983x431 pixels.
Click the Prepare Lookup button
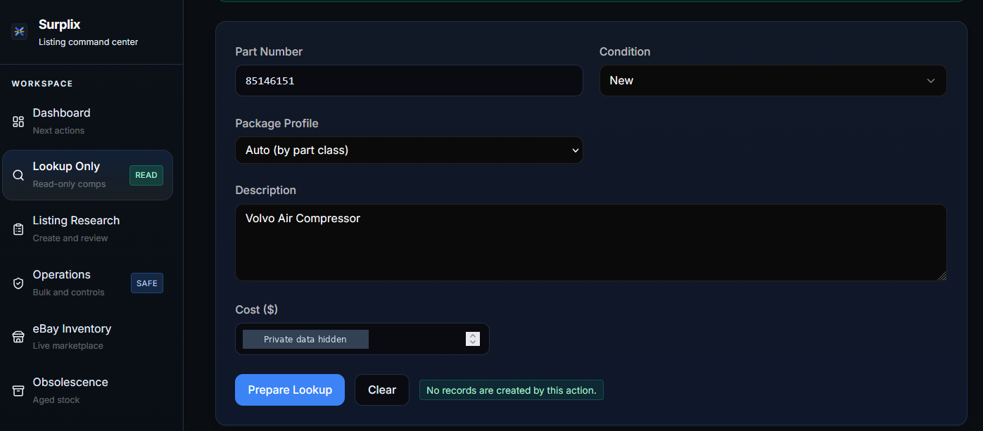[290, 390]
